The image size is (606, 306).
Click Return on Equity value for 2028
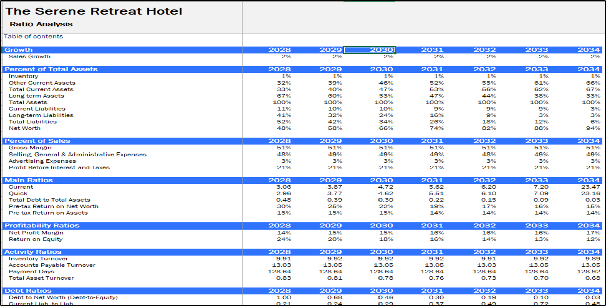tap(285, 239)
